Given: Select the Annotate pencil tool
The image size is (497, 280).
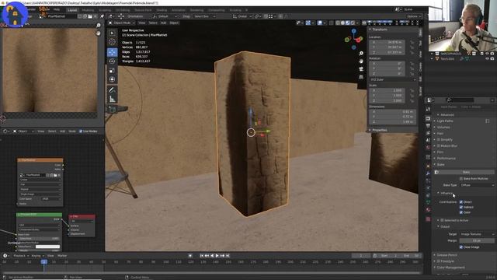Looking at the screenshot, I should pyautogui.click(x=112, y=90).
